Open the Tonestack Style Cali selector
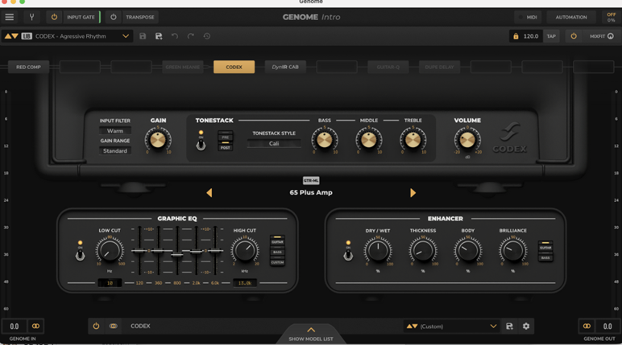 [274, 143]
